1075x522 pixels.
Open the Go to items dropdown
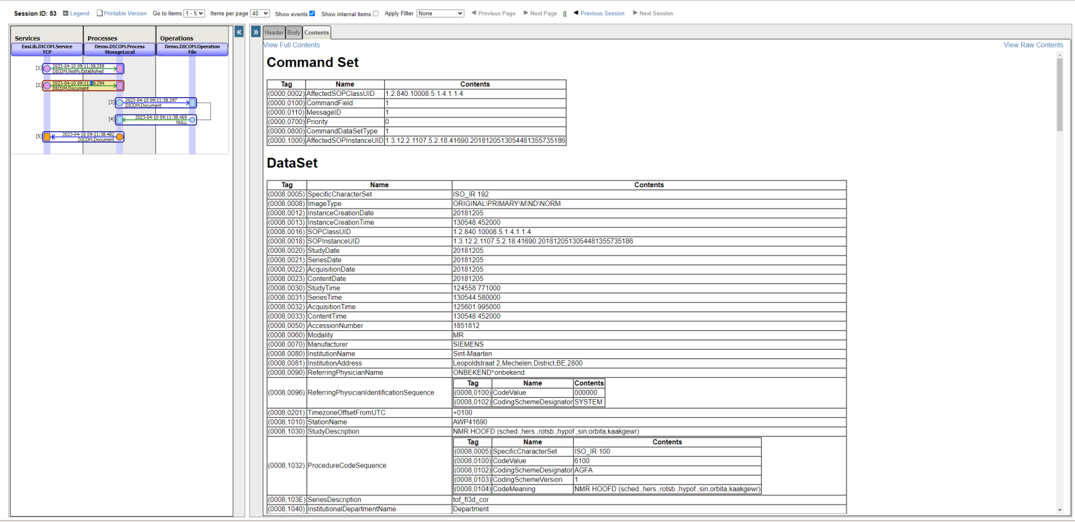coord(194,13)
